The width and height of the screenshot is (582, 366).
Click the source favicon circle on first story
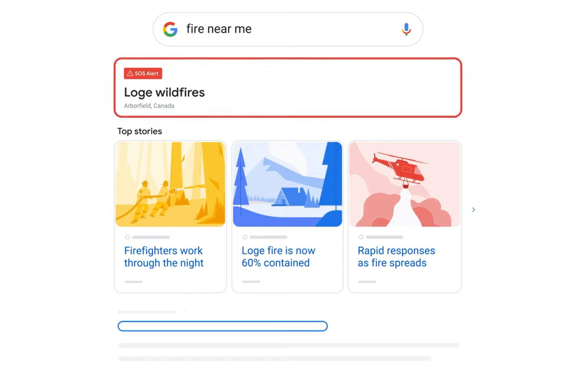(x=127, y=237)
